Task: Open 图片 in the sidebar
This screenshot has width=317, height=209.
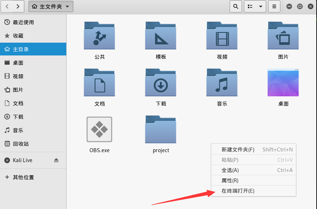Action: pyautogui.click(x=33, y=90)
